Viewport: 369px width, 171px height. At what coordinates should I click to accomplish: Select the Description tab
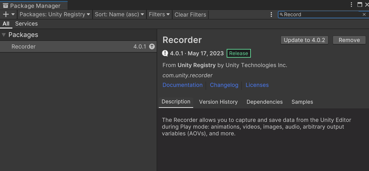click(x=176, y=102)
